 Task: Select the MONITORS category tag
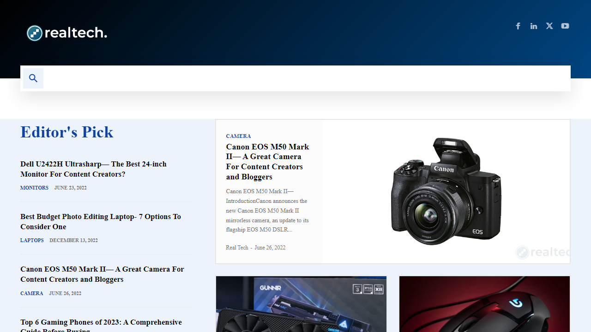[x=34, y=188]
